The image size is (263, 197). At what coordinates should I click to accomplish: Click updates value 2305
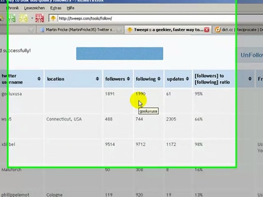pyautogui.click(x=171, y=119)
